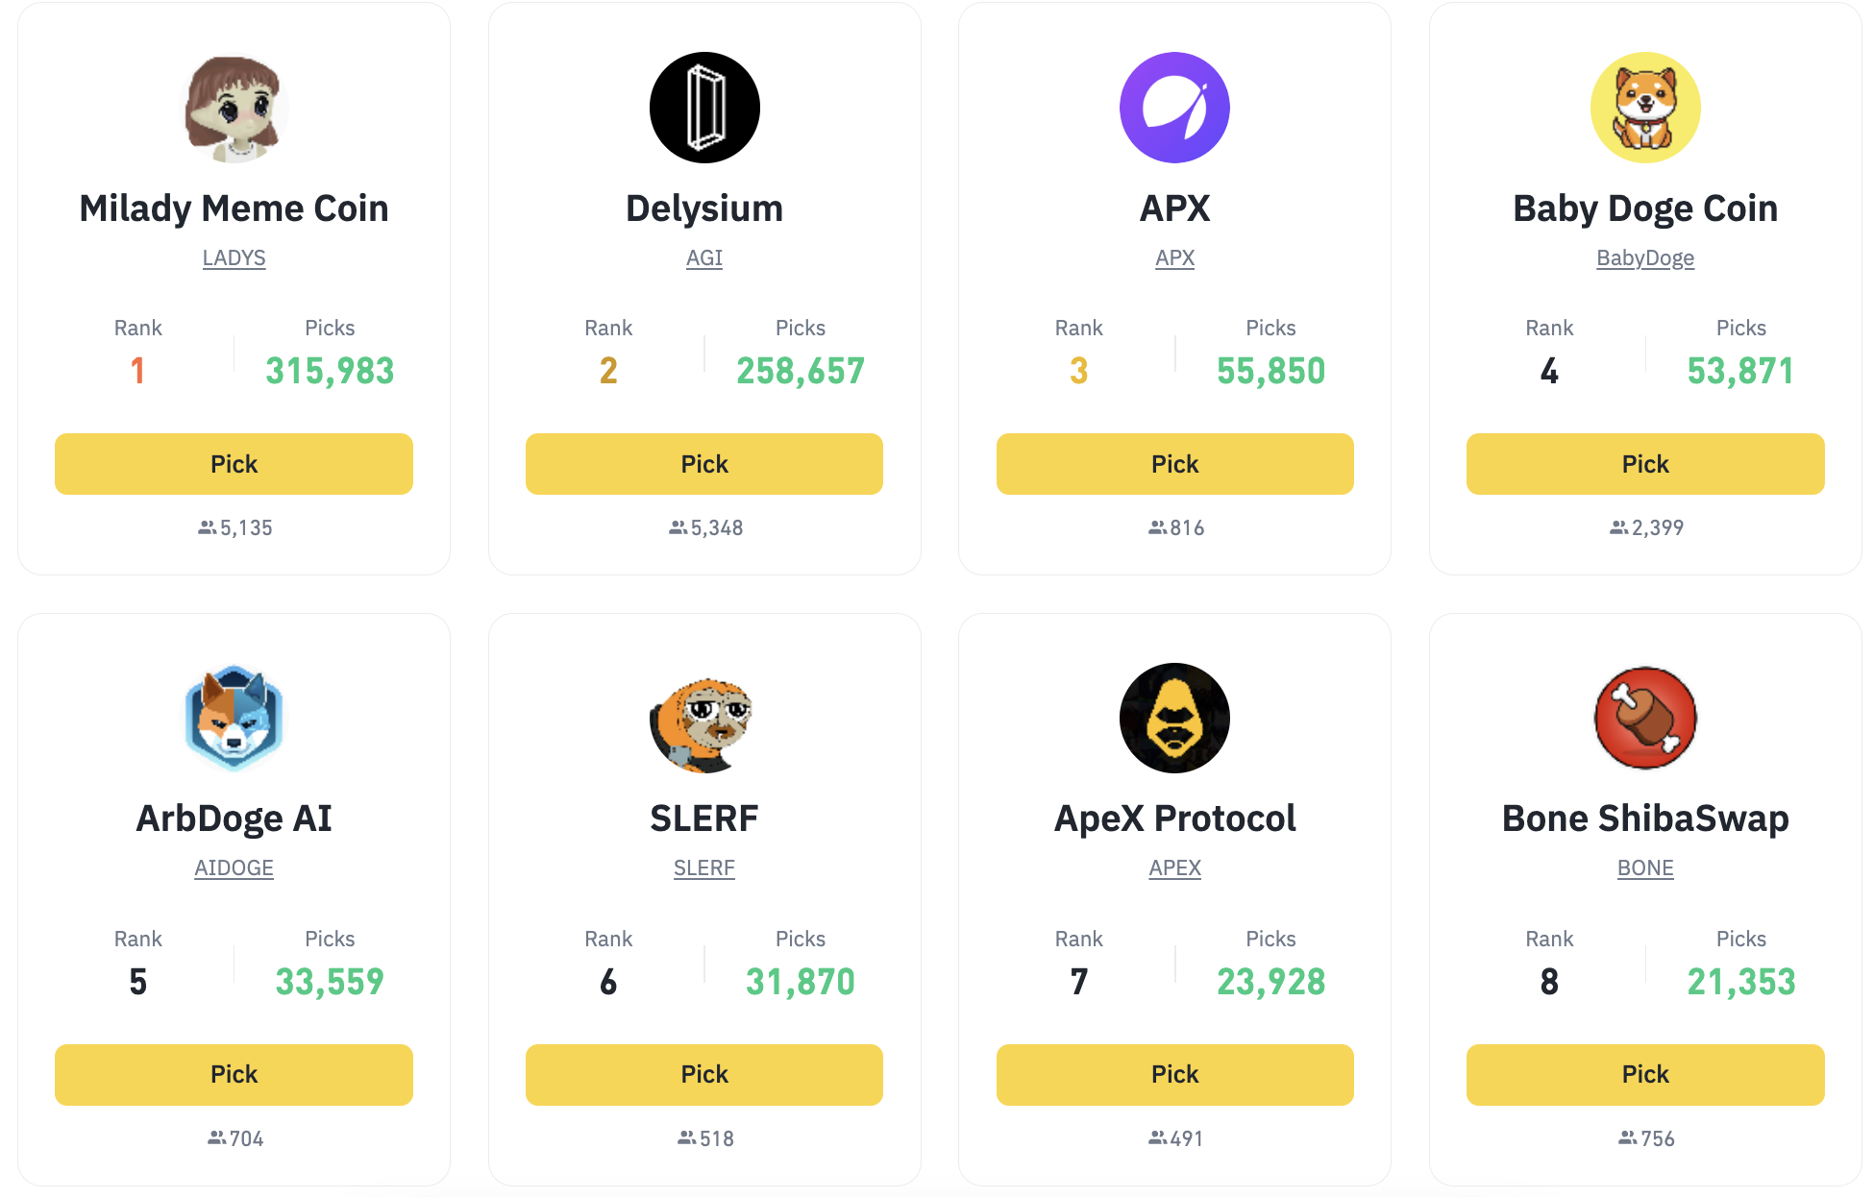This screenshot has height=1197, width=1874.
Task: Click the ArbDoge AI fox icon
Action: pyautogui.click(x=234, y=718)
